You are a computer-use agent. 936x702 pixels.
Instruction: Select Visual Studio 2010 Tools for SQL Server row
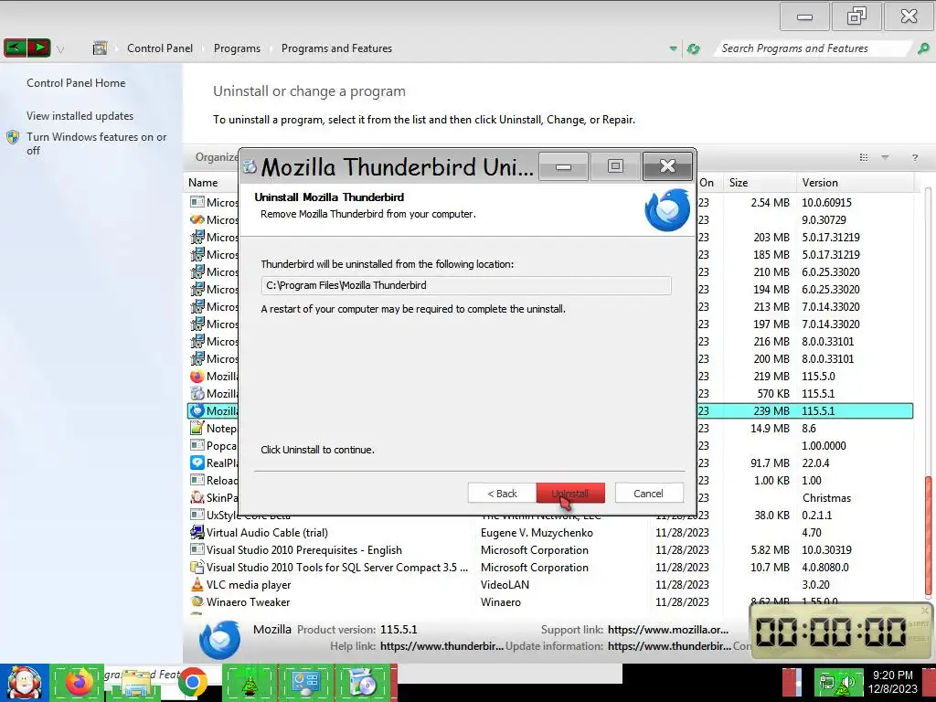[x=337, y=567]
